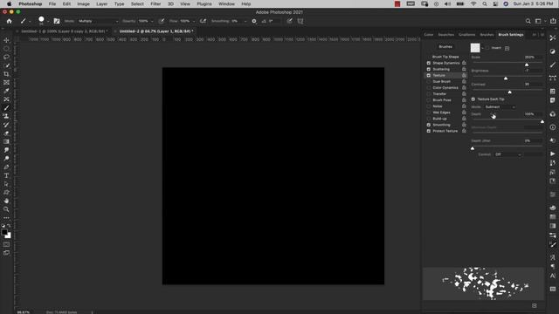Image resolution: width=559 pixels, height=314 pixels.
Task: Open Smoothing percentage dropdown arrow
Action: [x=245, y=21]
